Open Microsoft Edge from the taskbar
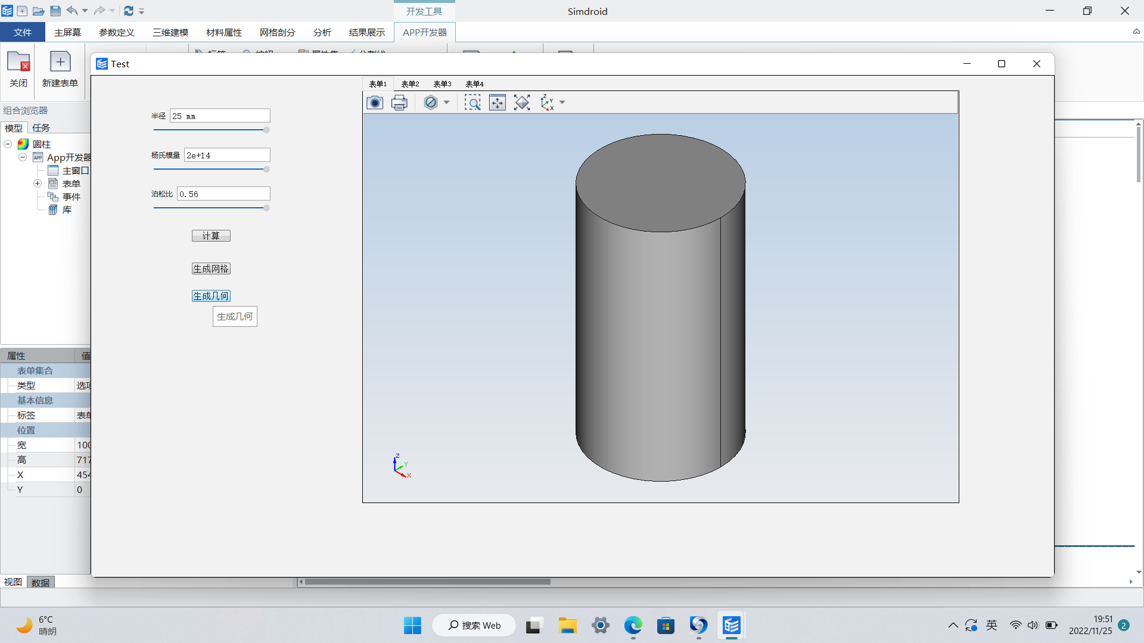The height and width of the screenshot is (643, 1144). pos(633,625)
